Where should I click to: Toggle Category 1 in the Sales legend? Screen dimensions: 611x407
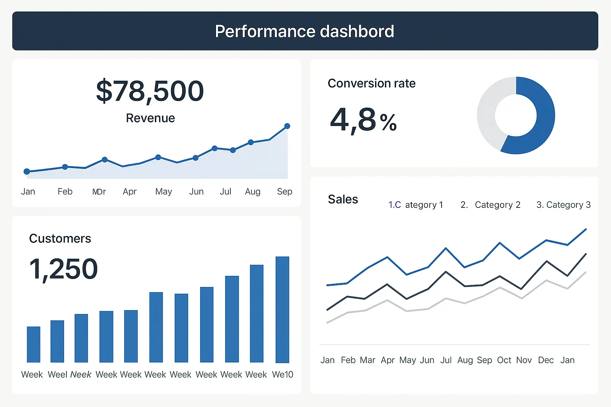pyautogui.click(x=416, y=205)
